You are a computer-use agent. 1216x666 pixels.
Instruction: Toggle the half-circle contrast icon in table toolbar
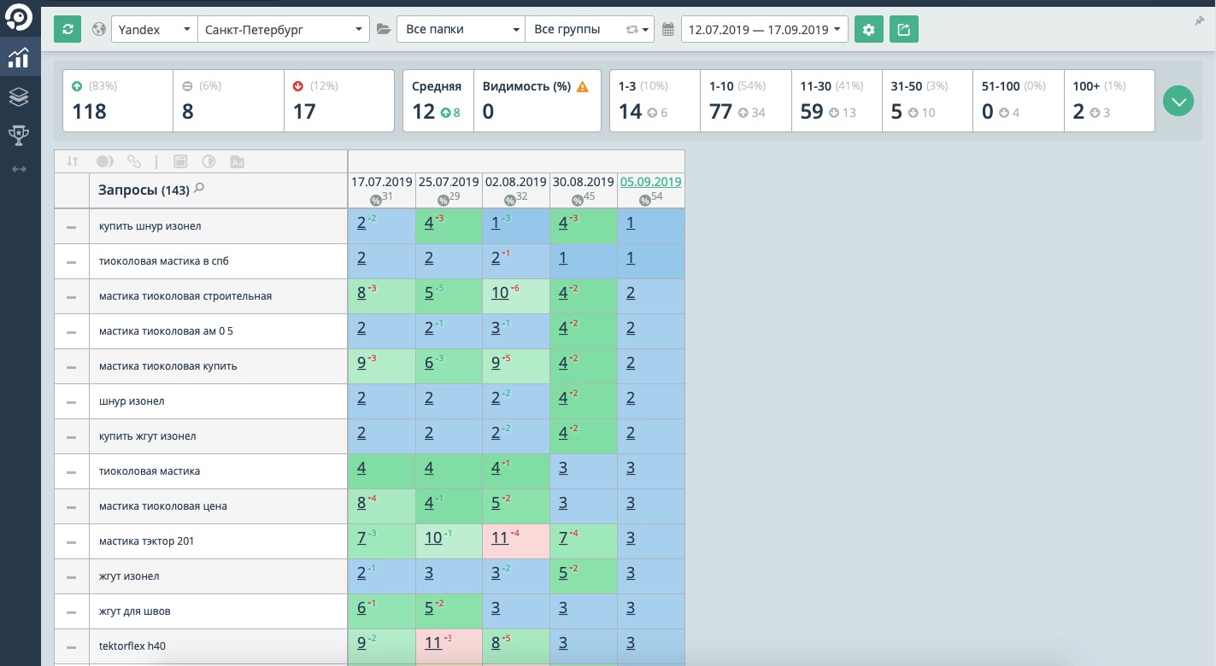pyautogui.click(x=209, y=161)
